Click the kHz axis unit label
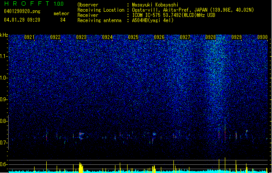The image size is (272, 173). point(4,35)
